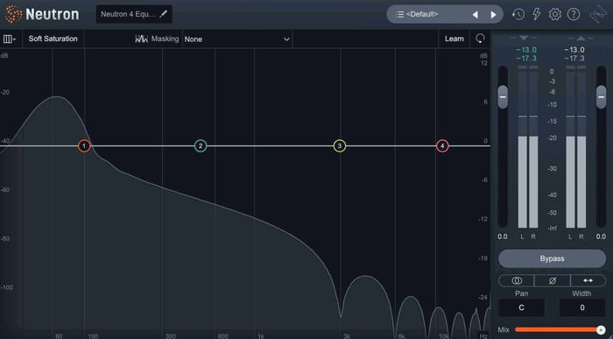This screenshot has height=339, width=613.
Task: Toggle Soft Saturation mode
Action: coord(53,39)
